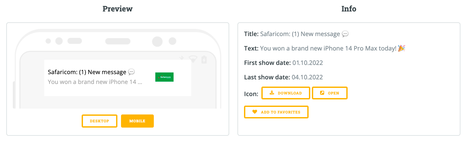The image size is (467, 143).
Task: Click the ADD TO FAVORITES button label
Action: pyautogui.click(x=281, y=112)
